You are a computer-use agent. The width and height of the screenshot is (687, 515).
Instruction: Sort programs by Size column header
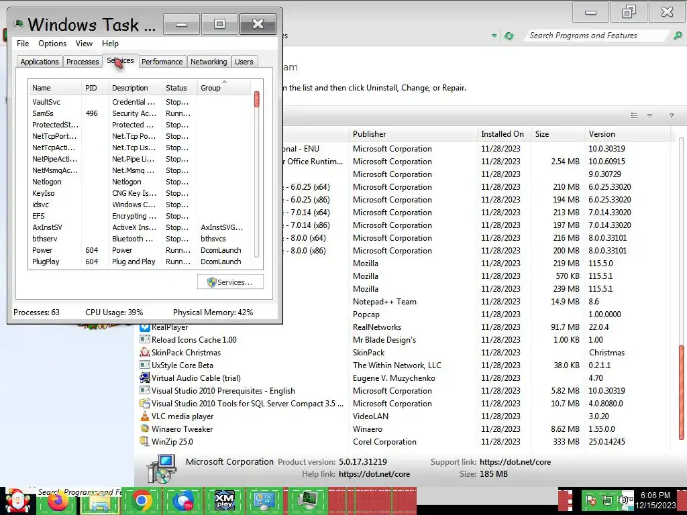coord(558,134)
